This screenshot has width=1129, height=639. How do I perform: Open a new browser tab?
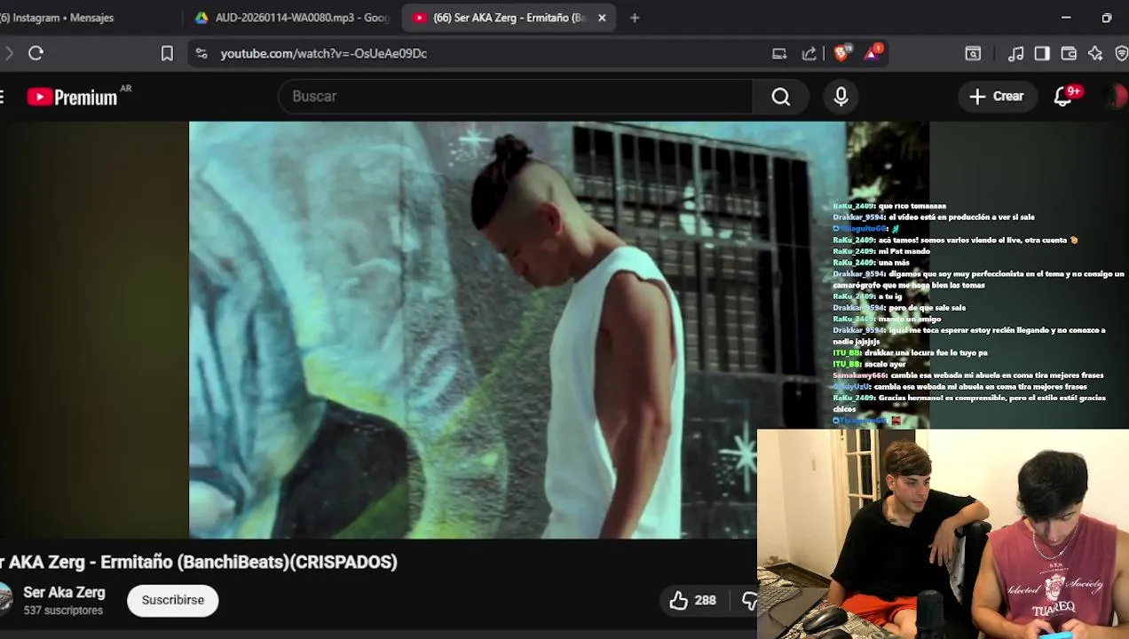tap(634, 18)
